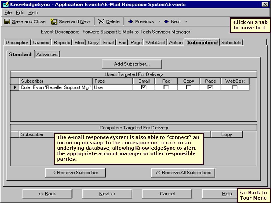
Task: Click the KnowledgeSync app icon in title bar
Action: (x=6, y=4)
